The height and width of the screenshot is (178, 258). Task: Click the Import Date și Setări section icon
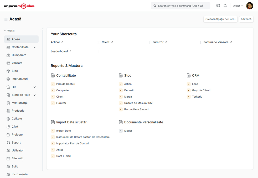53,122
